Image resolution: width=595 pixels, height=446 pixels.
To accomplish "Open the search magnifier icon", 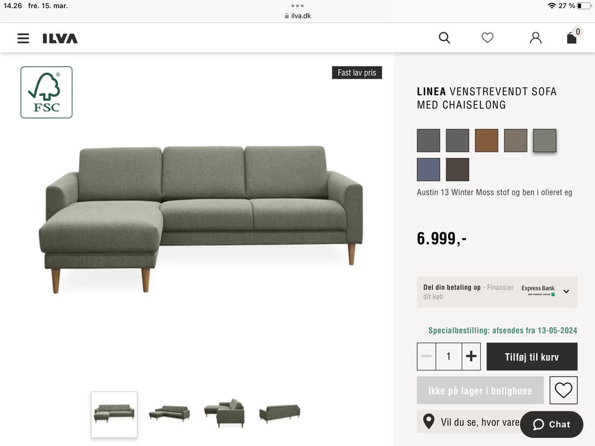I will 444,38.
